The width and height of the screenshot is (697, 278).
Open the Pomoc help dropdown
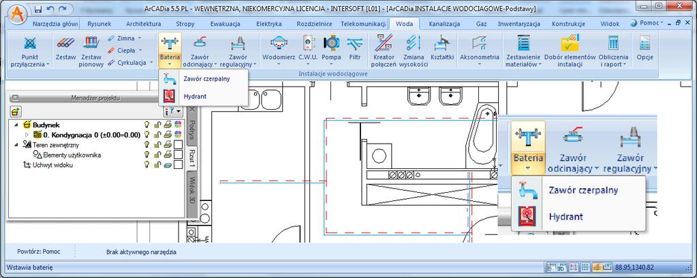coord(648,22)
